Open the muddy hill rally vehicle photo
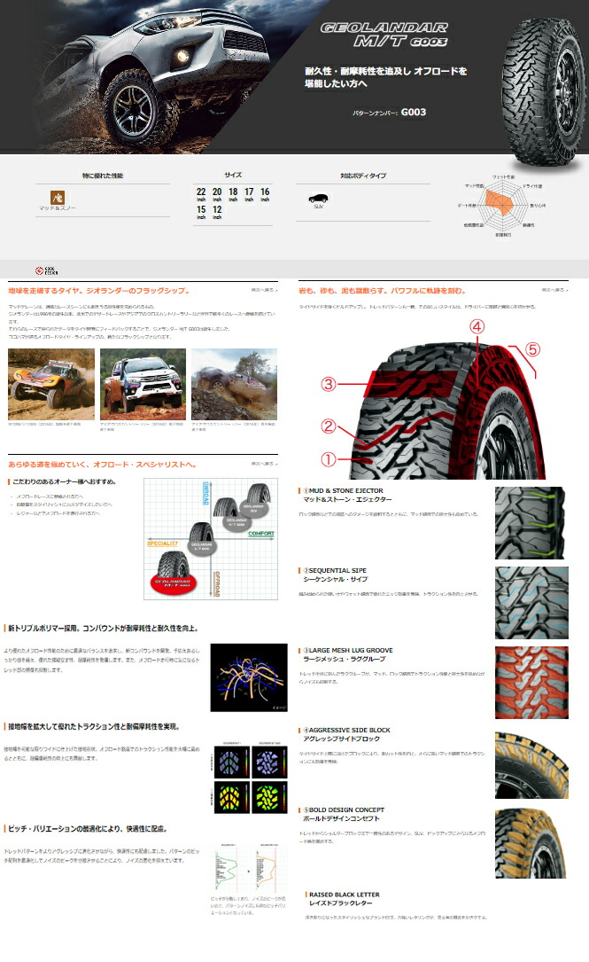This screenshot has height=962, width=589. (234, 384)
